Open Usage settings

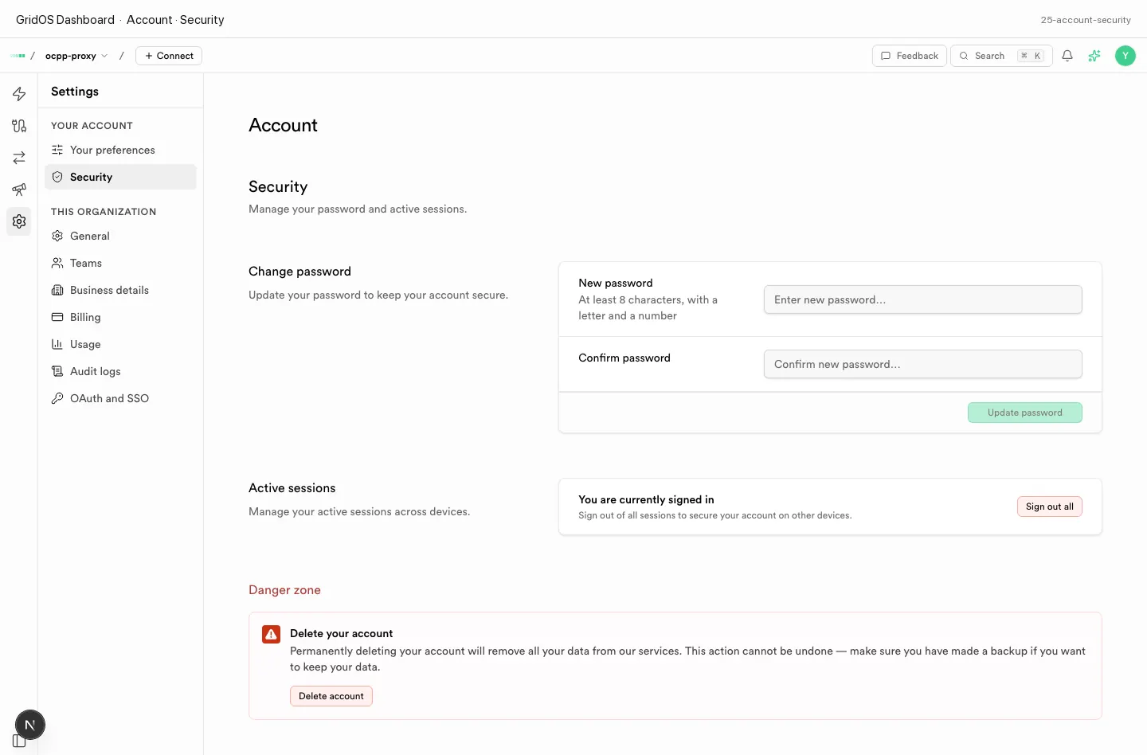120,344
